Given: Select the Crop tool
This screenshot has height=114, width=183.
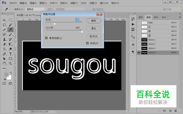Looking at the screenshot, I should 4,30.
